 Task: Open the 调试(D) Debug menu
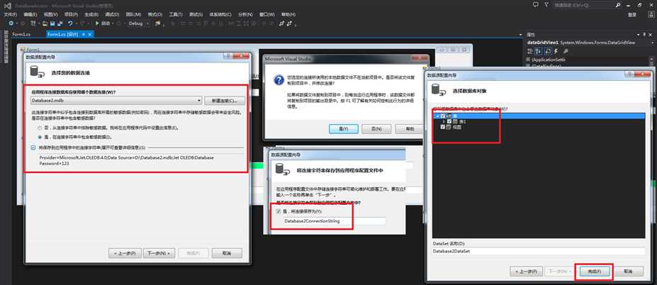pyautogui.click(x=111, y=14)
